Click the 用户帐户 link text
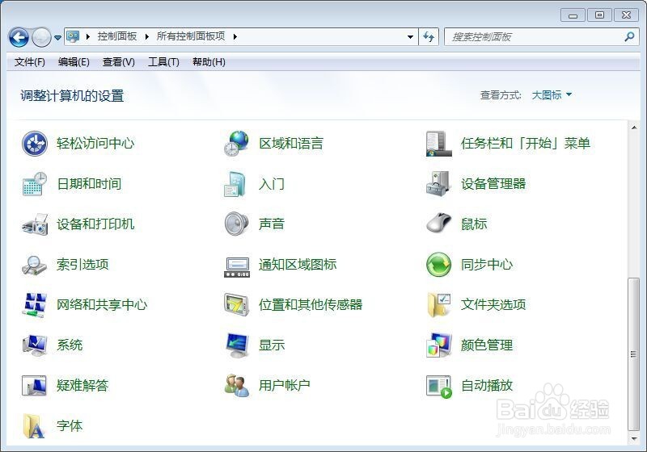 coord(285,385)
